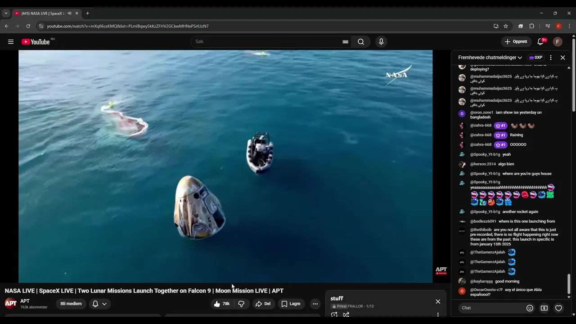The height and width of the screenshot is (324, 576).
Task: Expand Fremhevede chatmeldinger dropdown
Action: click(x=490, y=58)
